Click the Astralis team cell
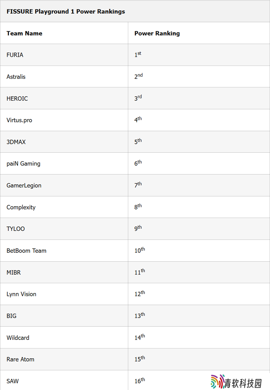 tap(16, 77)
